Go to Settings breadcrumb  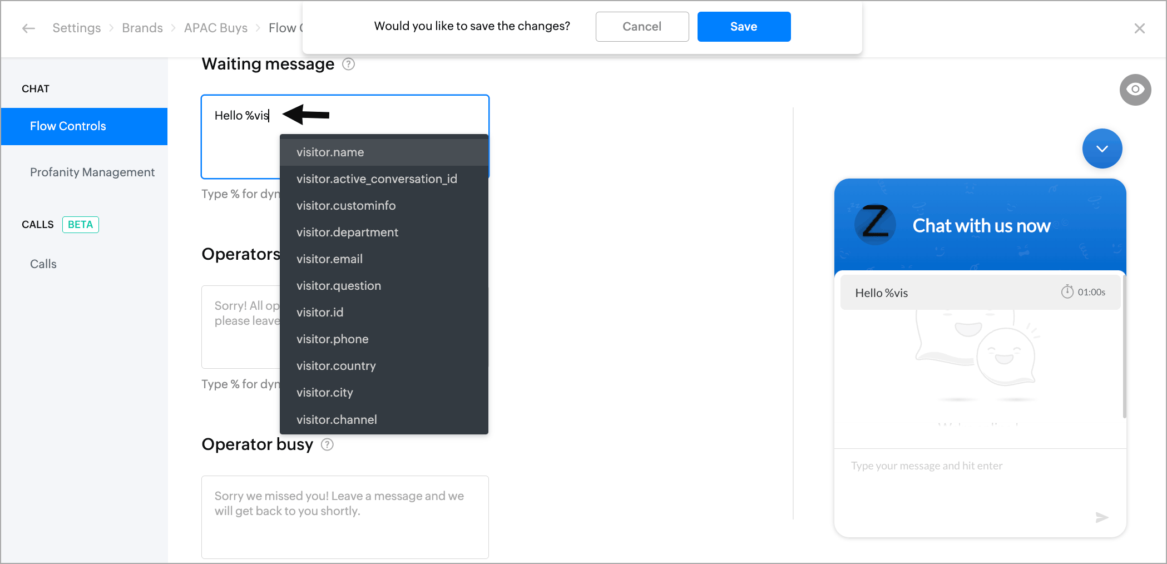coord(77,28)
